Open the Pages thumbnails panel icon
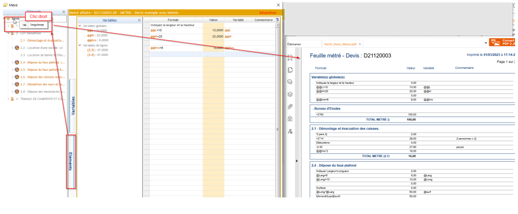The image size is (518, 214). (x=290, y=69)
